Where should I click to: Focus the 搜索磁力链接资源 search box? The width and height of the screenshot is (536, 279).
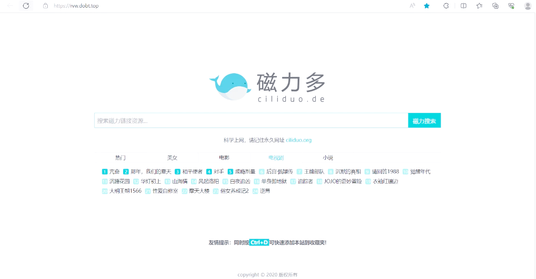251,120
